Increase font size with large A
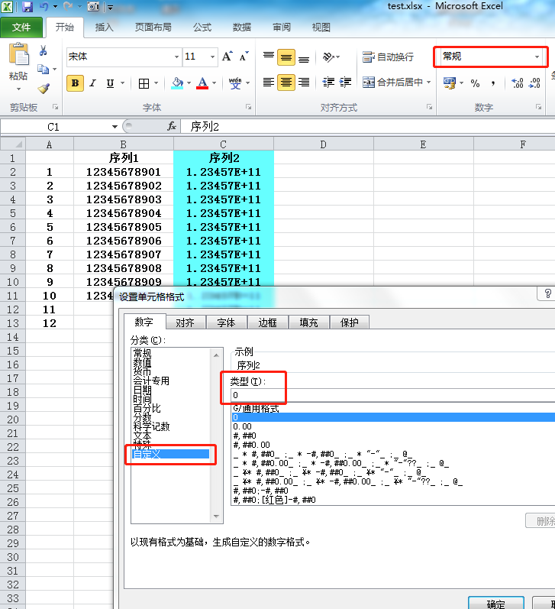Viewport: 555px width, 609px height. 227,57
